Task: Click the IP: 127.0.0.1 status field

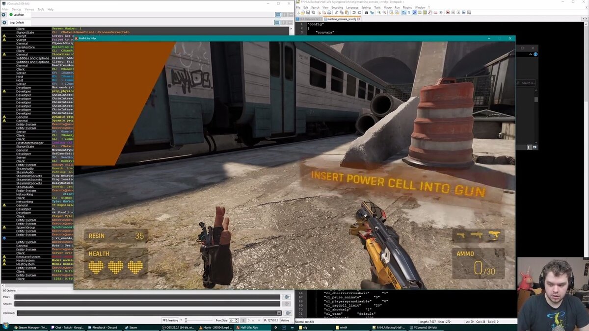Action: (x=271, y=320)
